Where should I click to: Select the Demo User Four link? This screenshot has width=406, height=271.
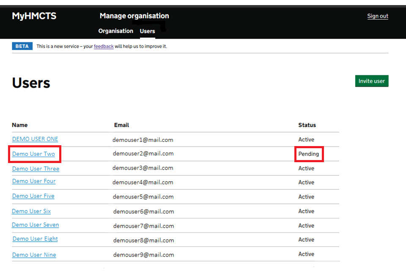34,181
